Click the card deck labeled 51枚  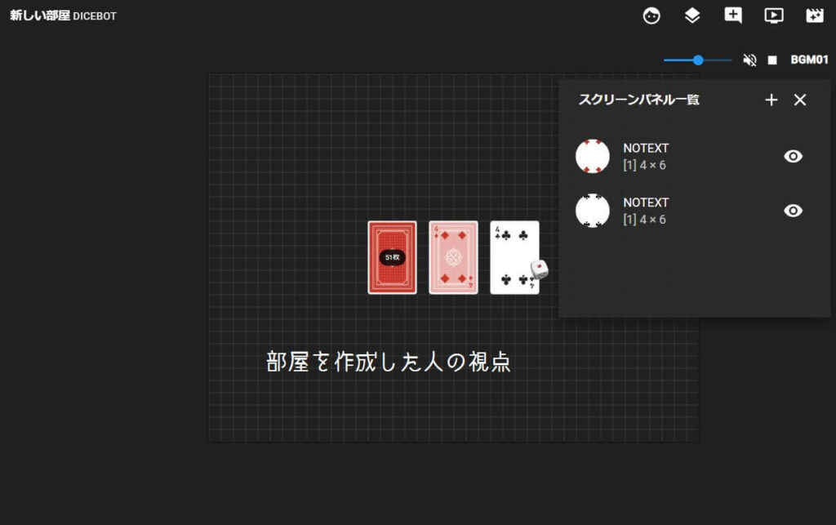tap(392, 257)
